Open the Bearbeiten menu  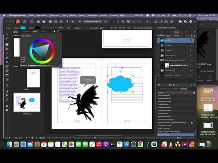tap(42, 15)
